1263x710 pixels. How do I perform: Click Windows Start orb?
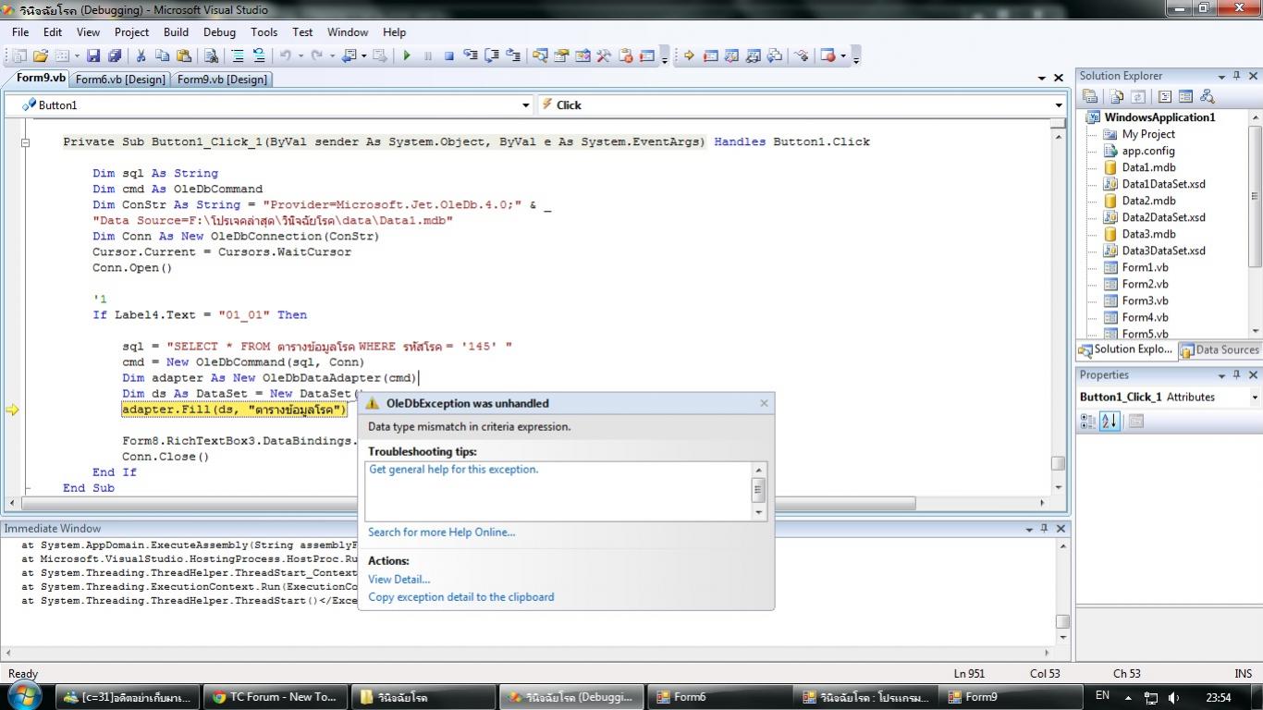click(23, 696)
